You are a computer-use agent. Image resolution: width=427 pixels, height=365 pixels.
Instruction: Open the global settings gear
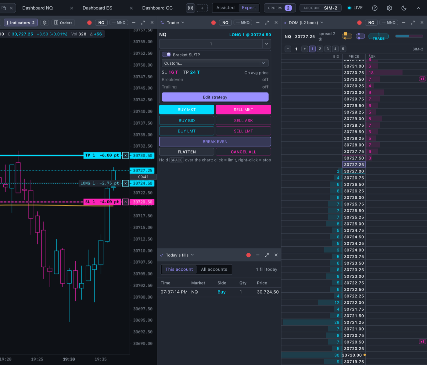(x=389, y=8)
